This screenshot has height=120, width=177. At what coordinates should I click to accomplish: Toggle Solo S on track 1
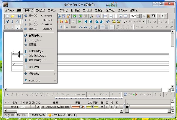pyautogui.click(x=21, y=107)
